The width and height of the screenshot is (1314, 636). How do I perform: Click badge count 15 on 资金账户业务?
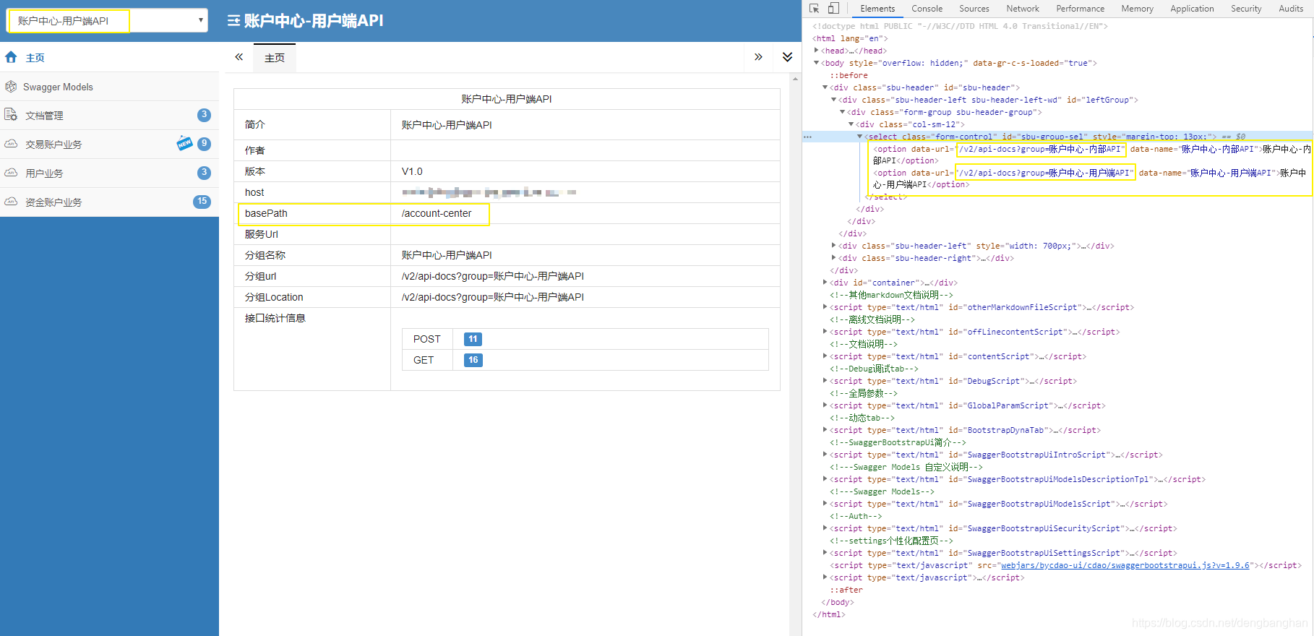[x=202, y=202]
